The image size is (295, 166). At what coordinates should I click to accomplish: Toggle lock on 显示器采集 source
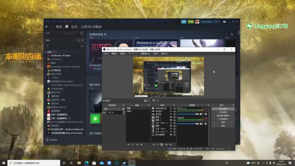(174, 135)
